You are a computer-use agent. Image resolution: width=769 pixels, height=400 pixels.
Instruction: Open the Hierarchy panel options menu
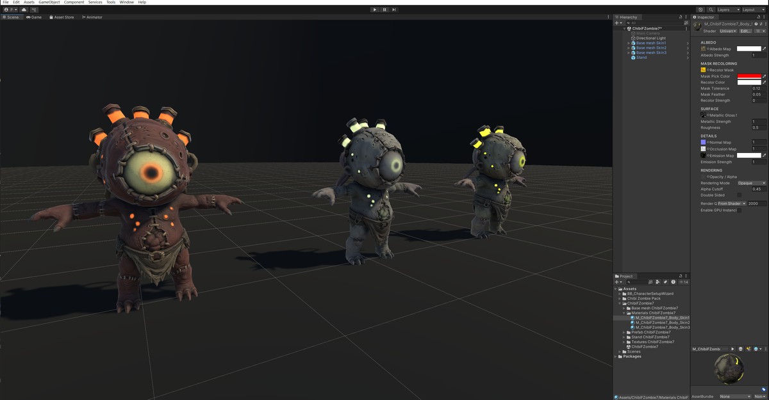687,17
